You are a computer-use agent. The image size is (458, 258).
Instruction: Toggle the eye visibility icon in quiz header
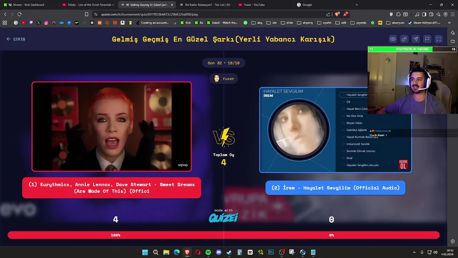[x=393, y=39]
